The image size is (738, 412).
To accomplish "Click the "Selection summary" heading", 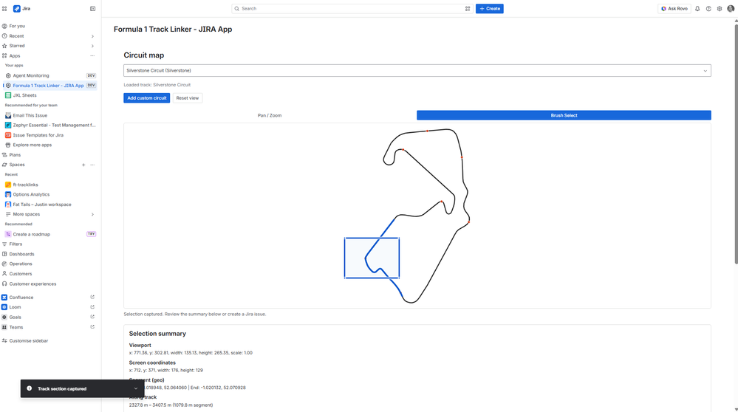I will click(157, 334).
